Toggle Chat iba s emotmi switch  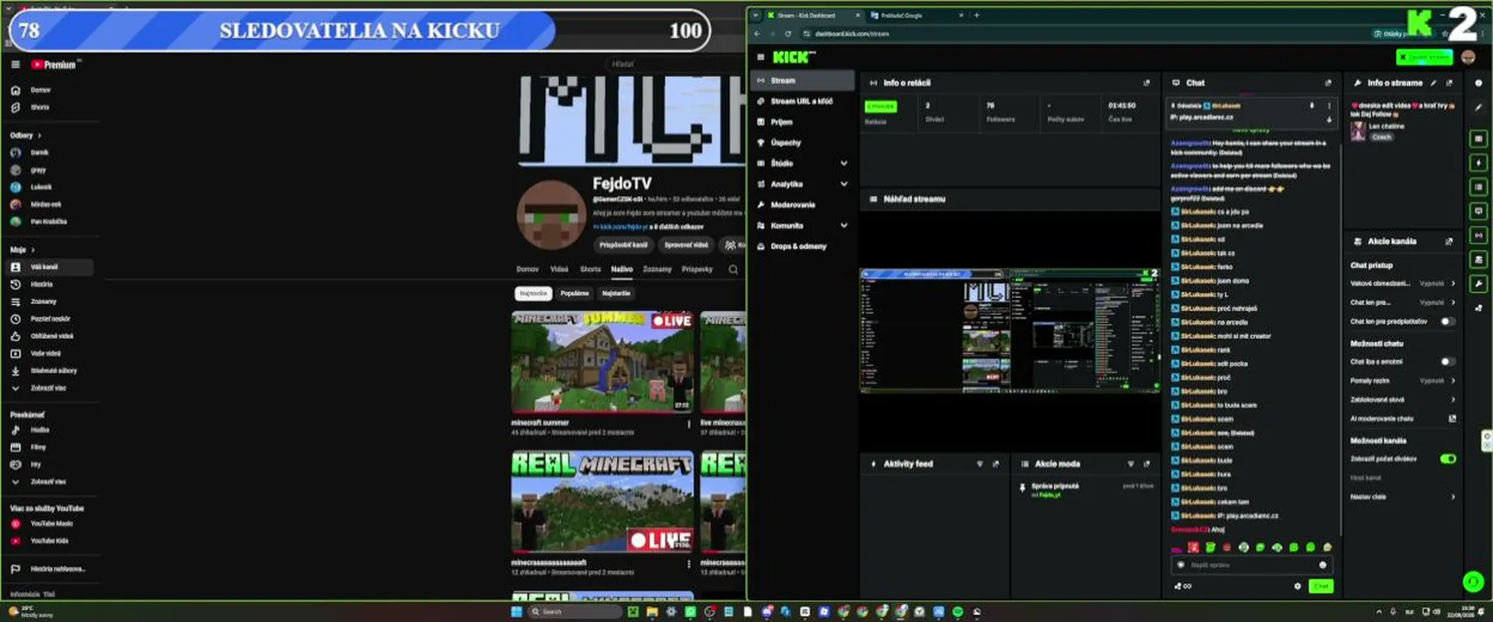tap(1447, 362)
